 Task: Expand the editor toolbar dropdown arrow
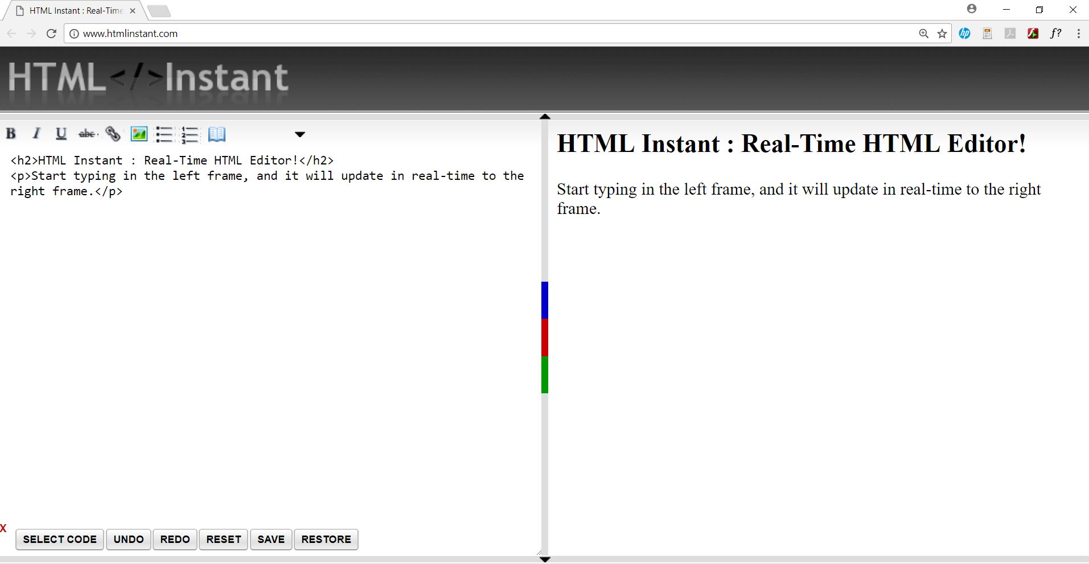[x=300, y=134]
